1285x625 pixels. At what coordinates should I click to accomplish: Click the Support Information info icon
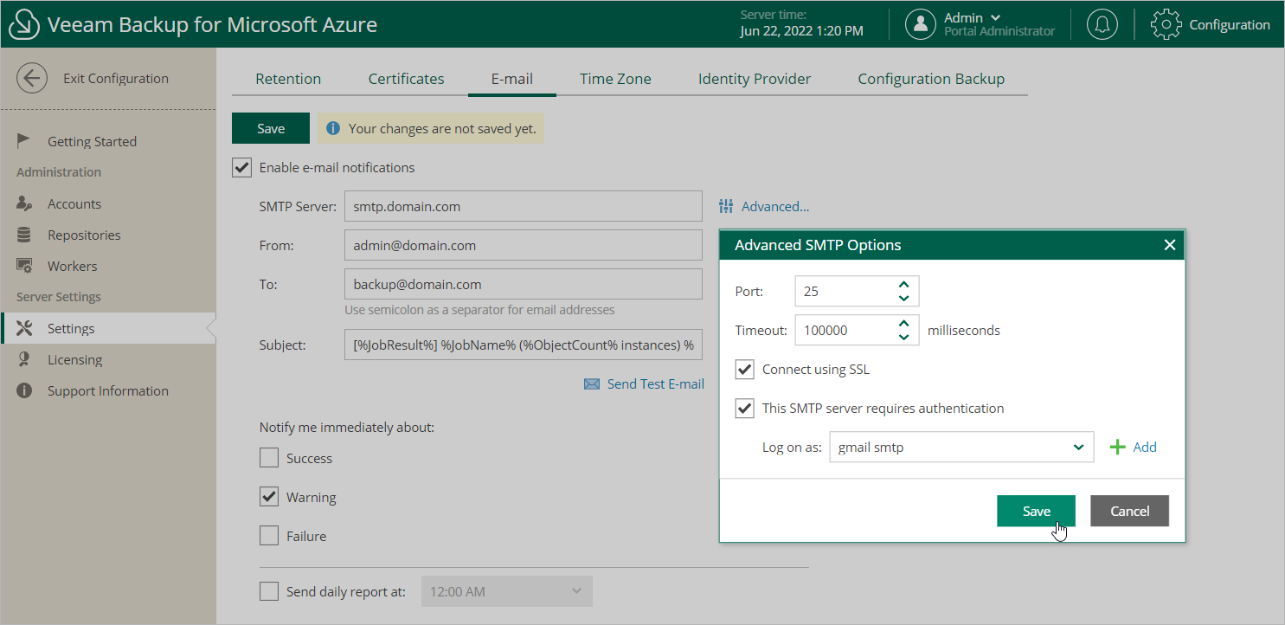24,390
